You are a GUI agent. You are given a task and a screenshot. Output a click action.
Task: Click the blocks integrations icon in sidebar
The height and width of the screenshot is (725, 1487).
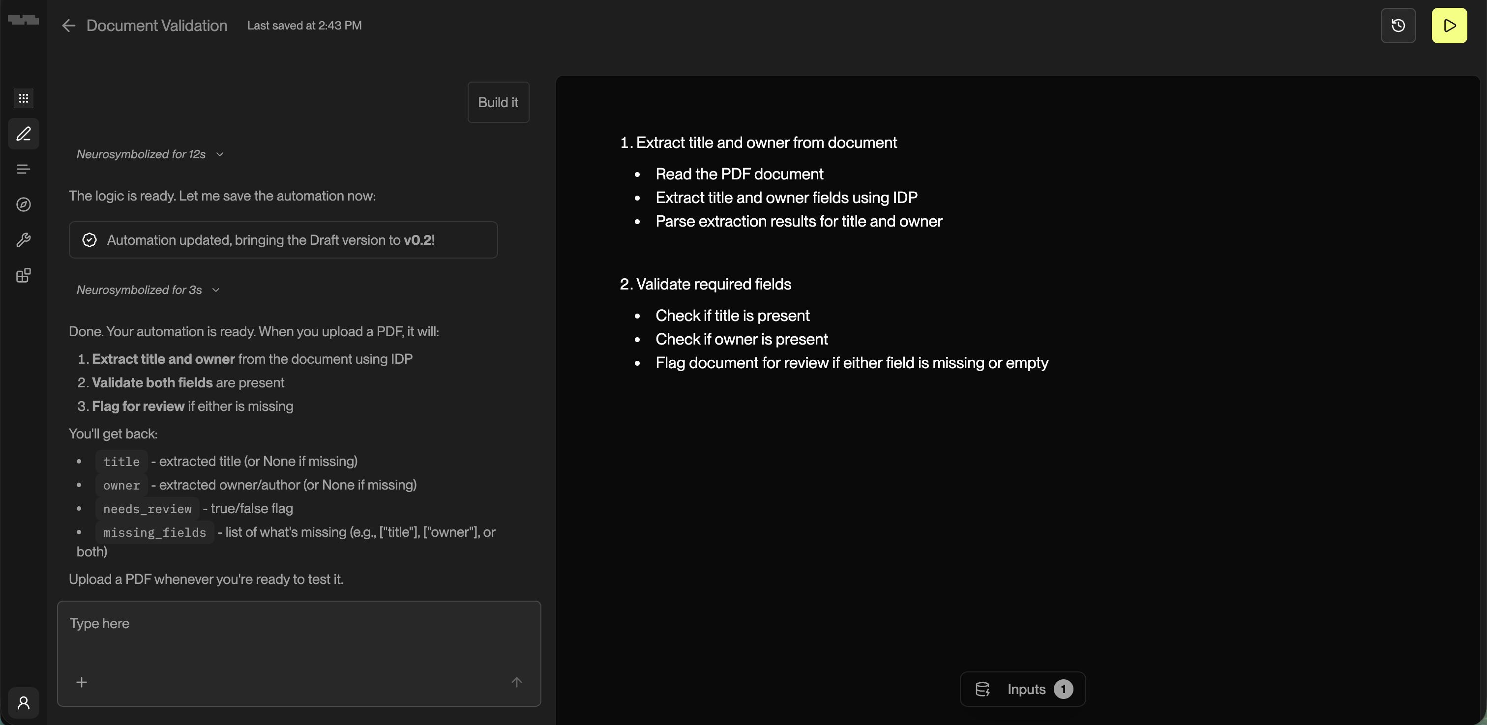point(24,275)
